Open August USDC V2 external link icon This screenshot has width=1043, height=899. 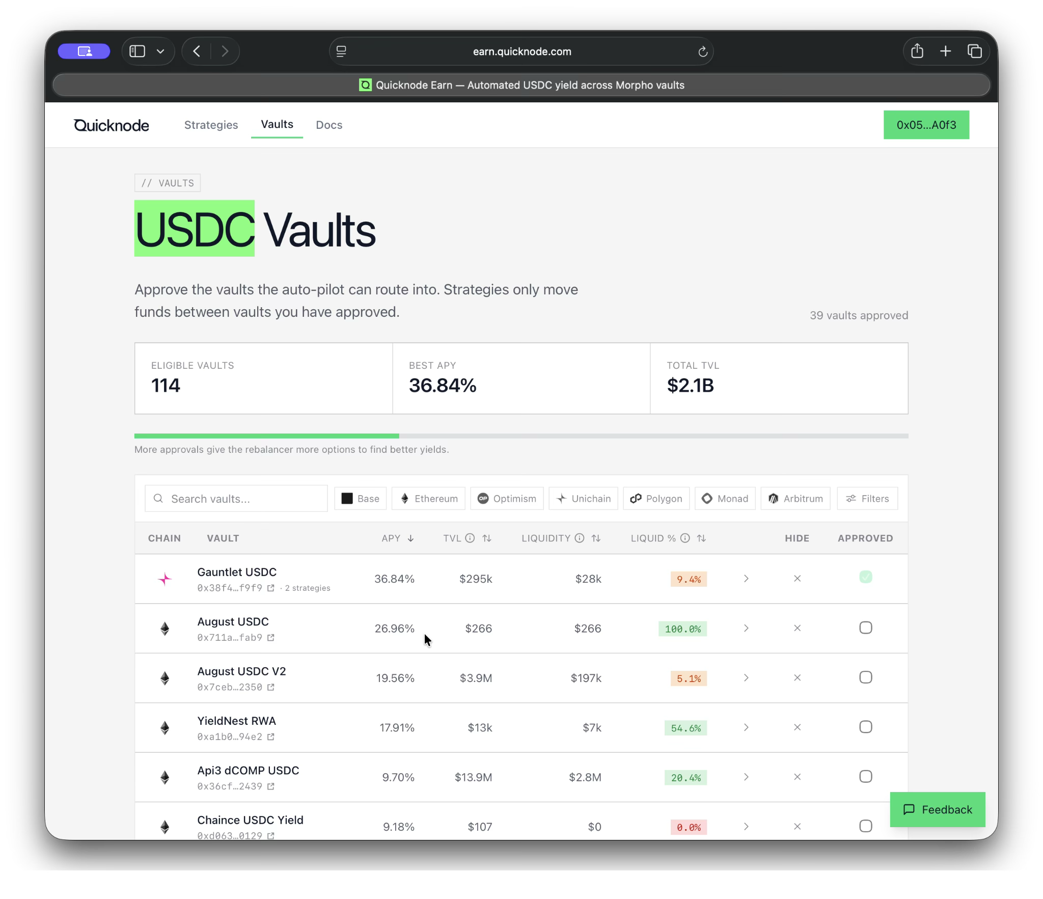pos(270,688)
